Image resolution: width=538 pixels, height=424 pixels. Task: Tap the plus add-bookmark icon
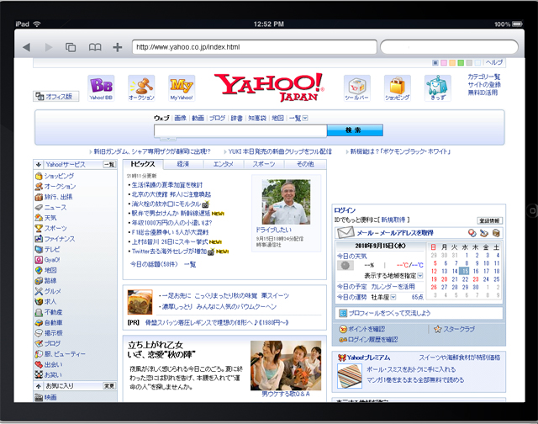click(118, 47)
